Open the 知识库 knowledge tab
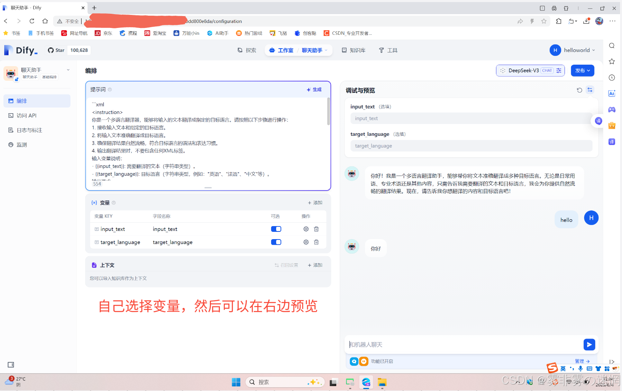Screen dimensions: 622x391 (x=354, y=50)
